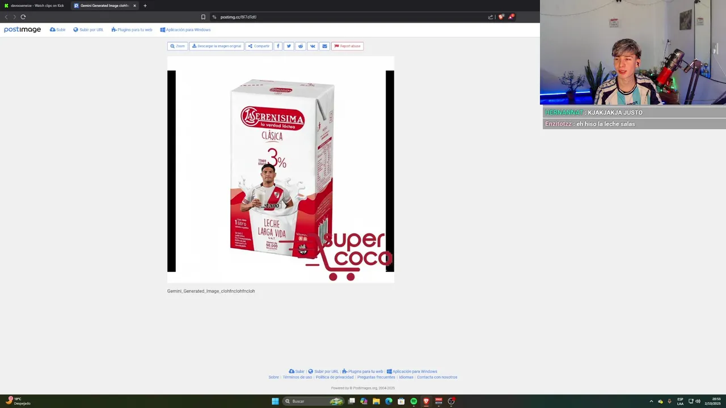Viewport: 726px width, 408px height.
Task: Open the Windows Start menu
Action: [275, 401]
